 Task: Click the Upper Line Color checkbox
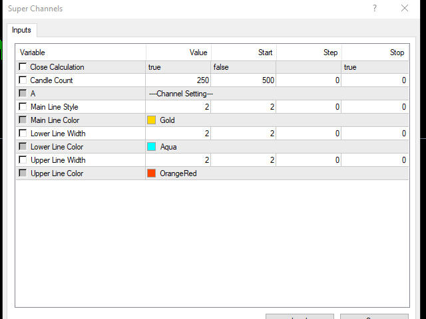pyautogui.click(x=23, y=173)
